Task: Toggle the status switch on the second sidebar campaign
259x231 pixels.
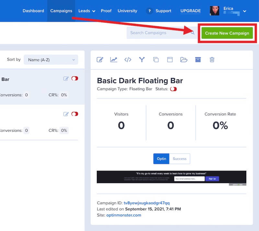Action: 74,114
